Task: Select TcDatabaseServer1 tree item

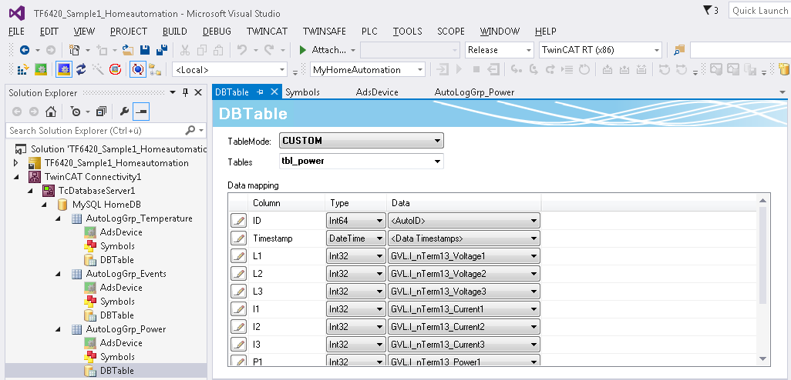Action: coord(97,191)
